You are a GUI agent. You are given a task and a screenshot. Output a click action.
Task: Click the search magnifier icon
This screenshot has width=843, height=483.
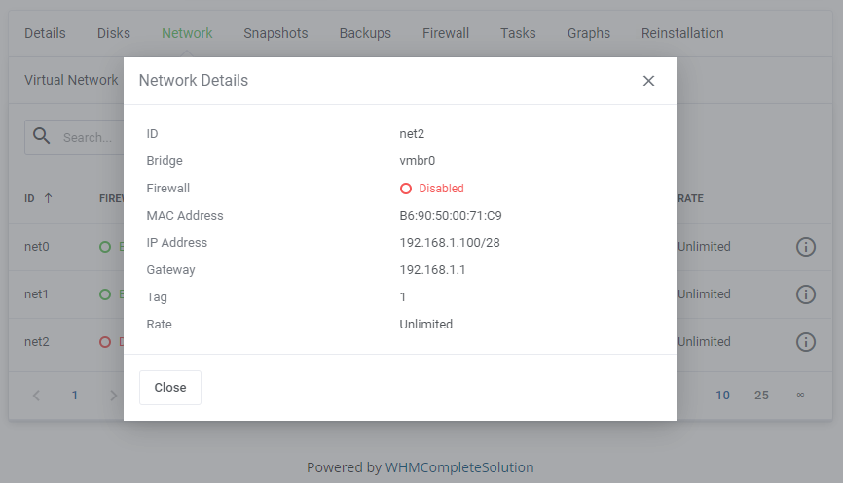point(42,137)
